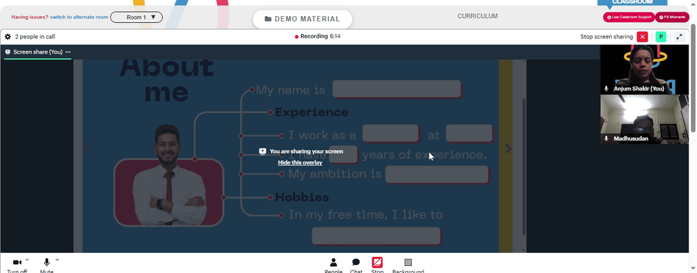Screen dimensions: 697x273
Task: Click Madhusudan's video thumbnail
Action: click(x=645, y=119)
